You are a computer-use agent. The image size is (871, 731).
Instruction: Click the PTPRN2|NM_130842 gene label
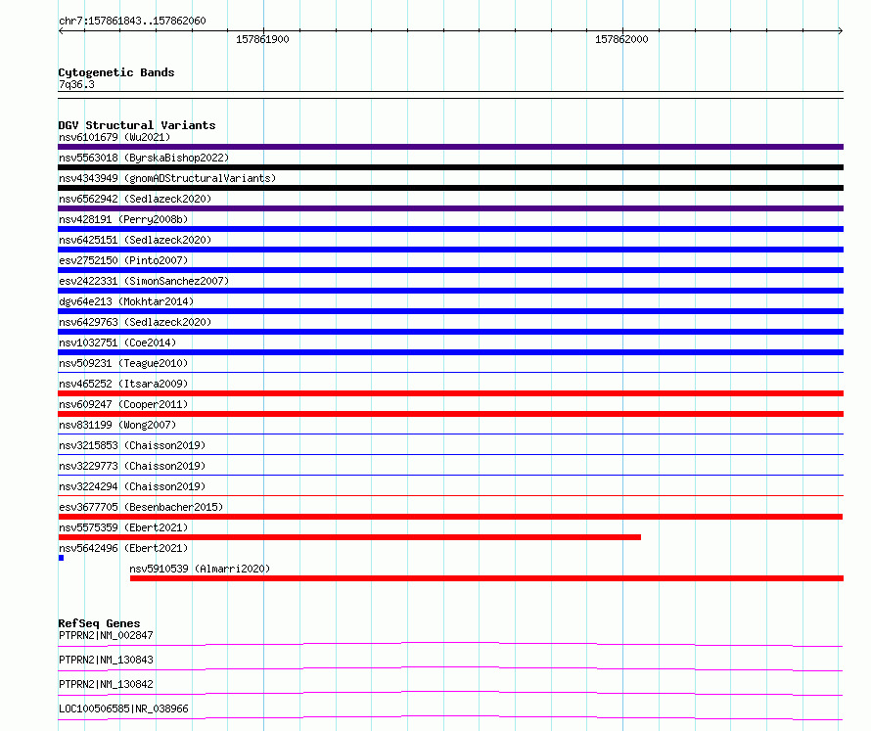[106, 684]
